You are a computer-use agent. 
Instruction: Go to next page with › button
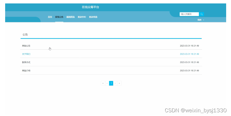point(115,83)
